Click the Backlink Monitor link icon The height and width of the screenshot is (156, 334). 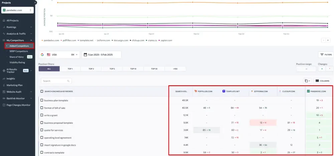[4, 98]
